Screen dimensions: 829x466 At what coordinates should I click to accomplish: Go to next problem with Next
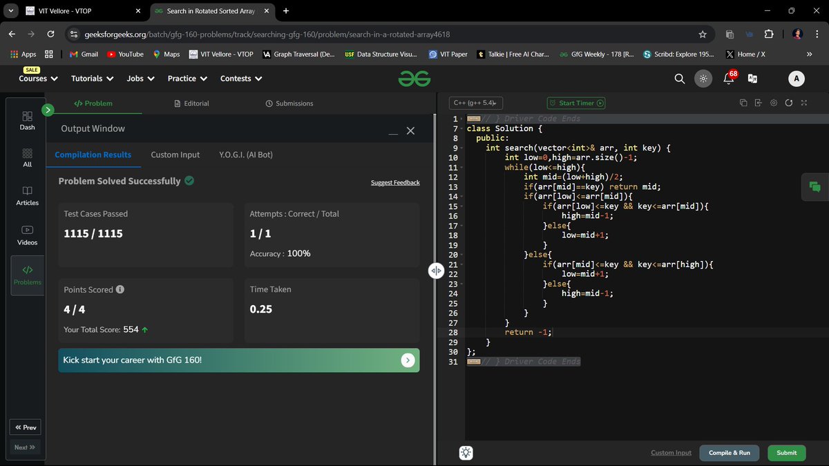pyautogui.click(x=25, y=447)
